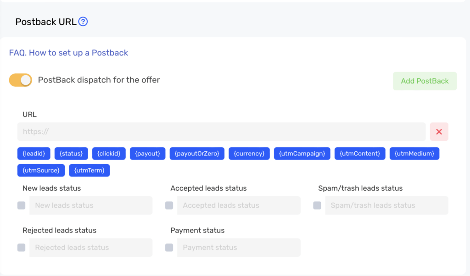The height and width of the screenshot is (276, 470).
Task: Insert the {payoutOrZero} macro tag
Action: click(x=197, y=154)
